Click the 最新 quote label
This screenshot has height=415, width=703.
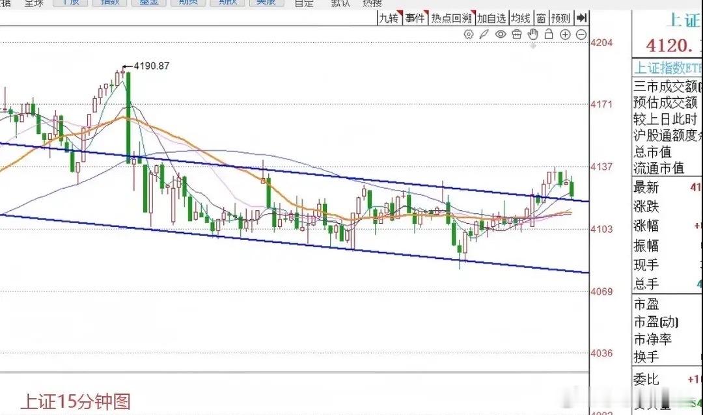click(646, 187)
